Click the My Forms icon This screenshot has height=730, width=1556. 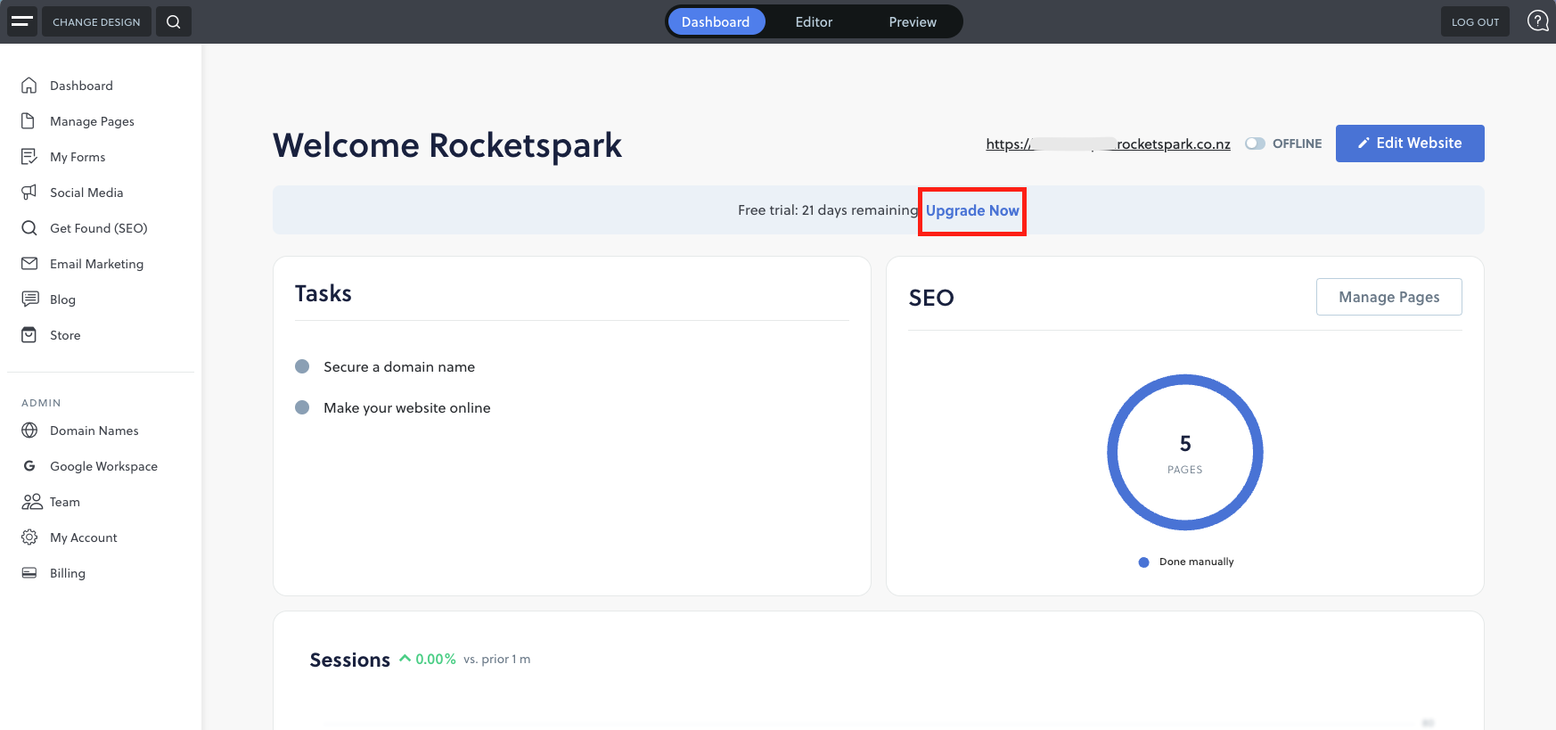tap(29, 157)
